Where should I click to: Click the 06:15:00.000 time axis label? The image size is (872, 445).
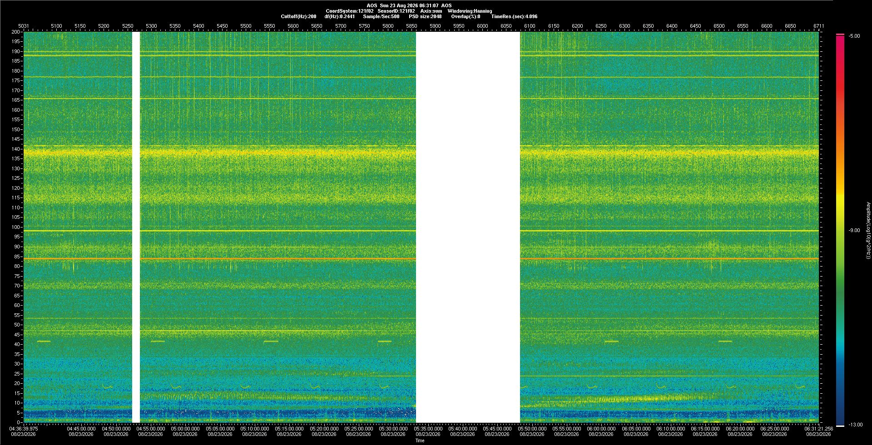click(x=705, y=428)
